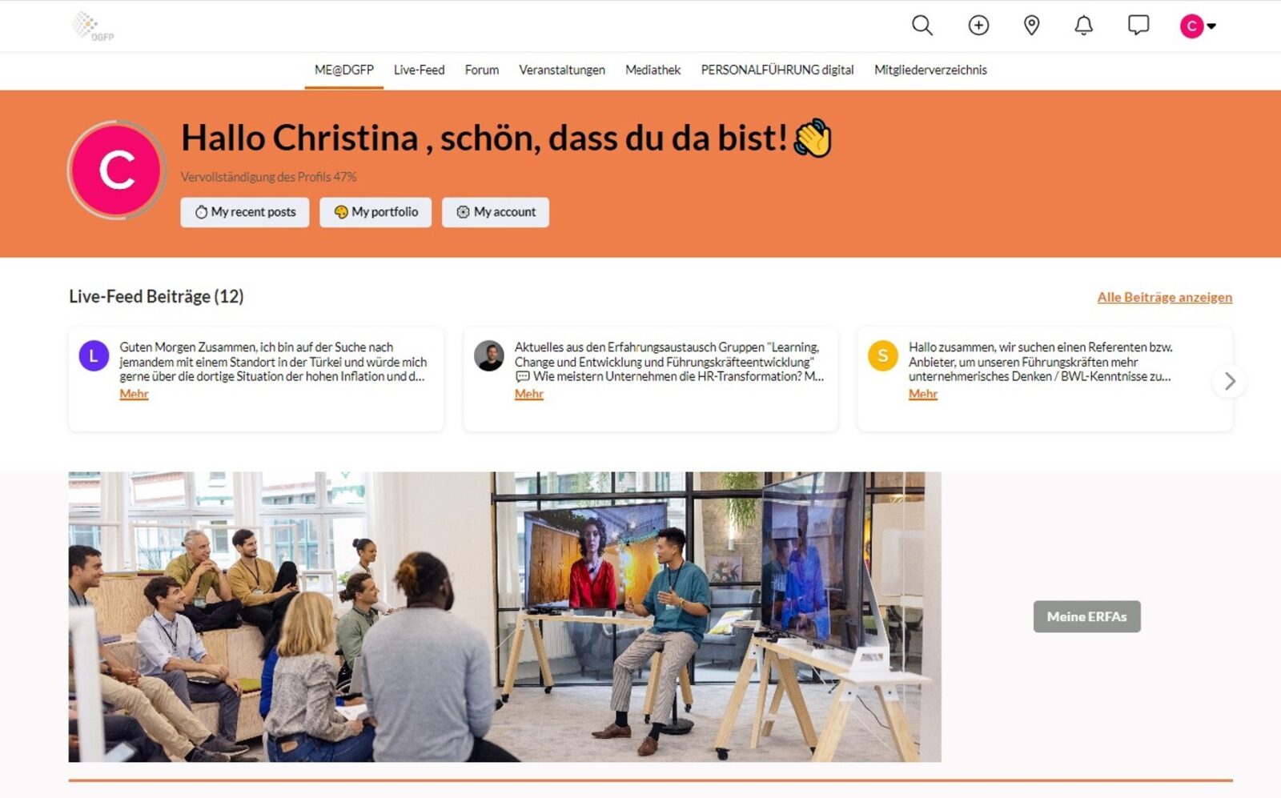Click the large pink C profile avatar

click(x=116, y=170)
